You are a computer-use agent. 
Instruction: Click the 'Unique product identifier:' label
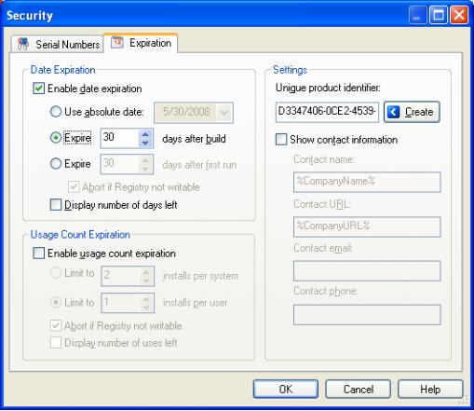(328, 88)
